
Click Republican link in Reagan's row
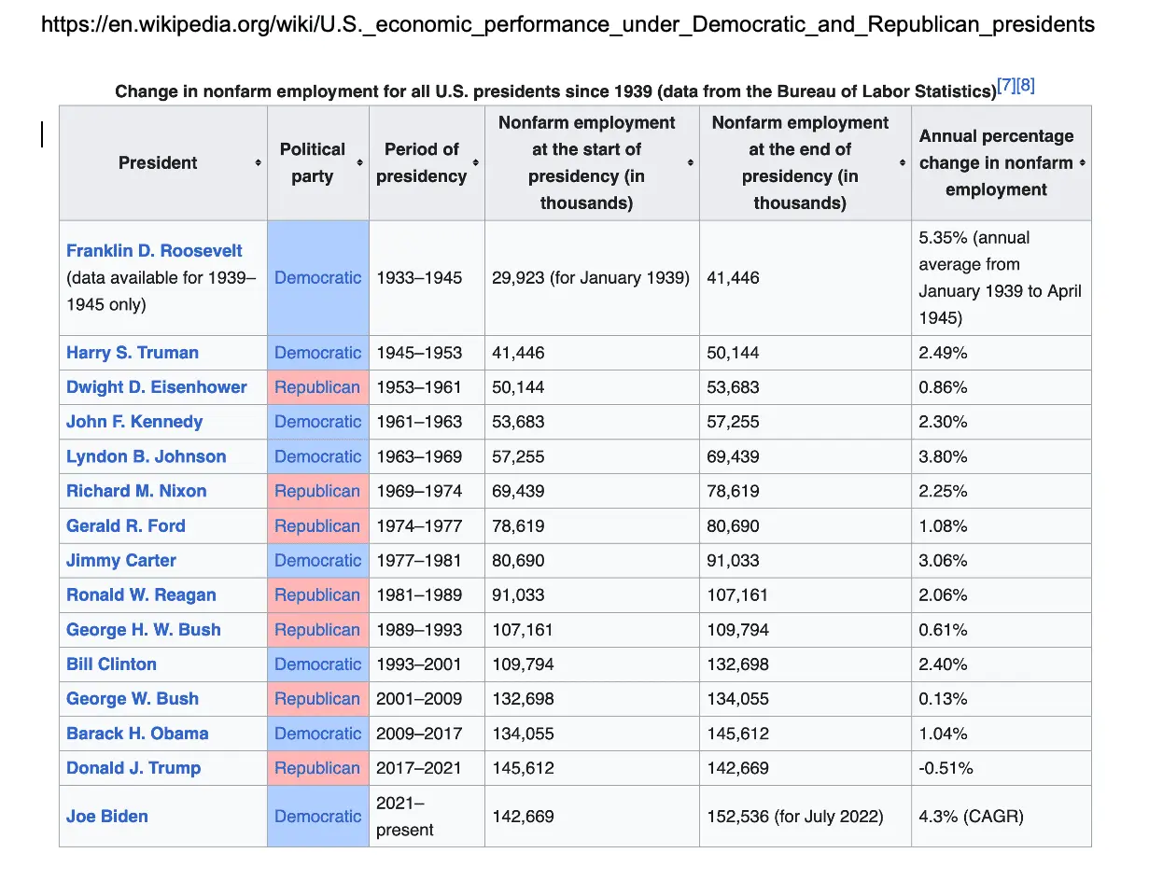pos(317,595)
